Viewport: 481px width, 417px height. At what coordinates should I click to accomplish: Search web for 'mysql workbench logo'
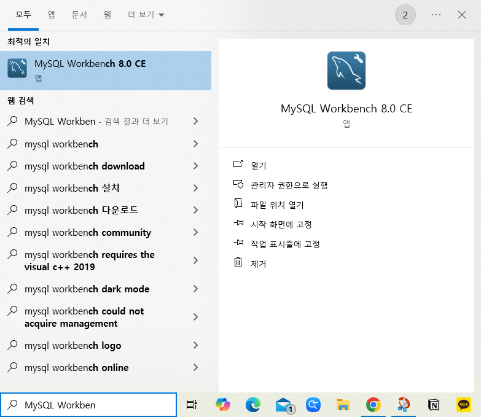72,346
